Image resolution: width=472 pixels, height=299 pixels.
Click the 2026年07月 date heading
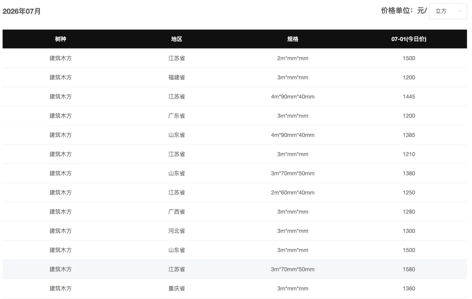(21, 11)
